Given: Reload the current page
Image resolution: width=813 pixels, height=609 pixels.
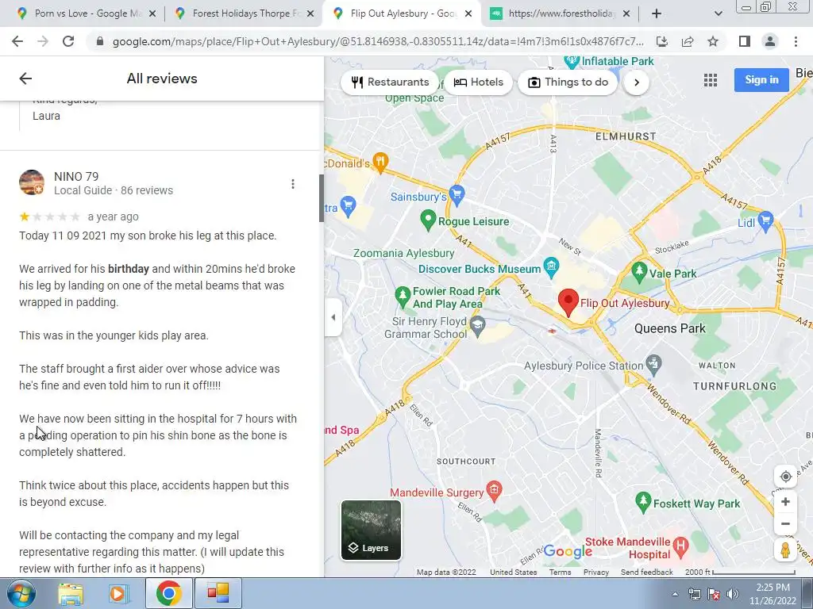Looking at the screenshot, I should [68, 41].
